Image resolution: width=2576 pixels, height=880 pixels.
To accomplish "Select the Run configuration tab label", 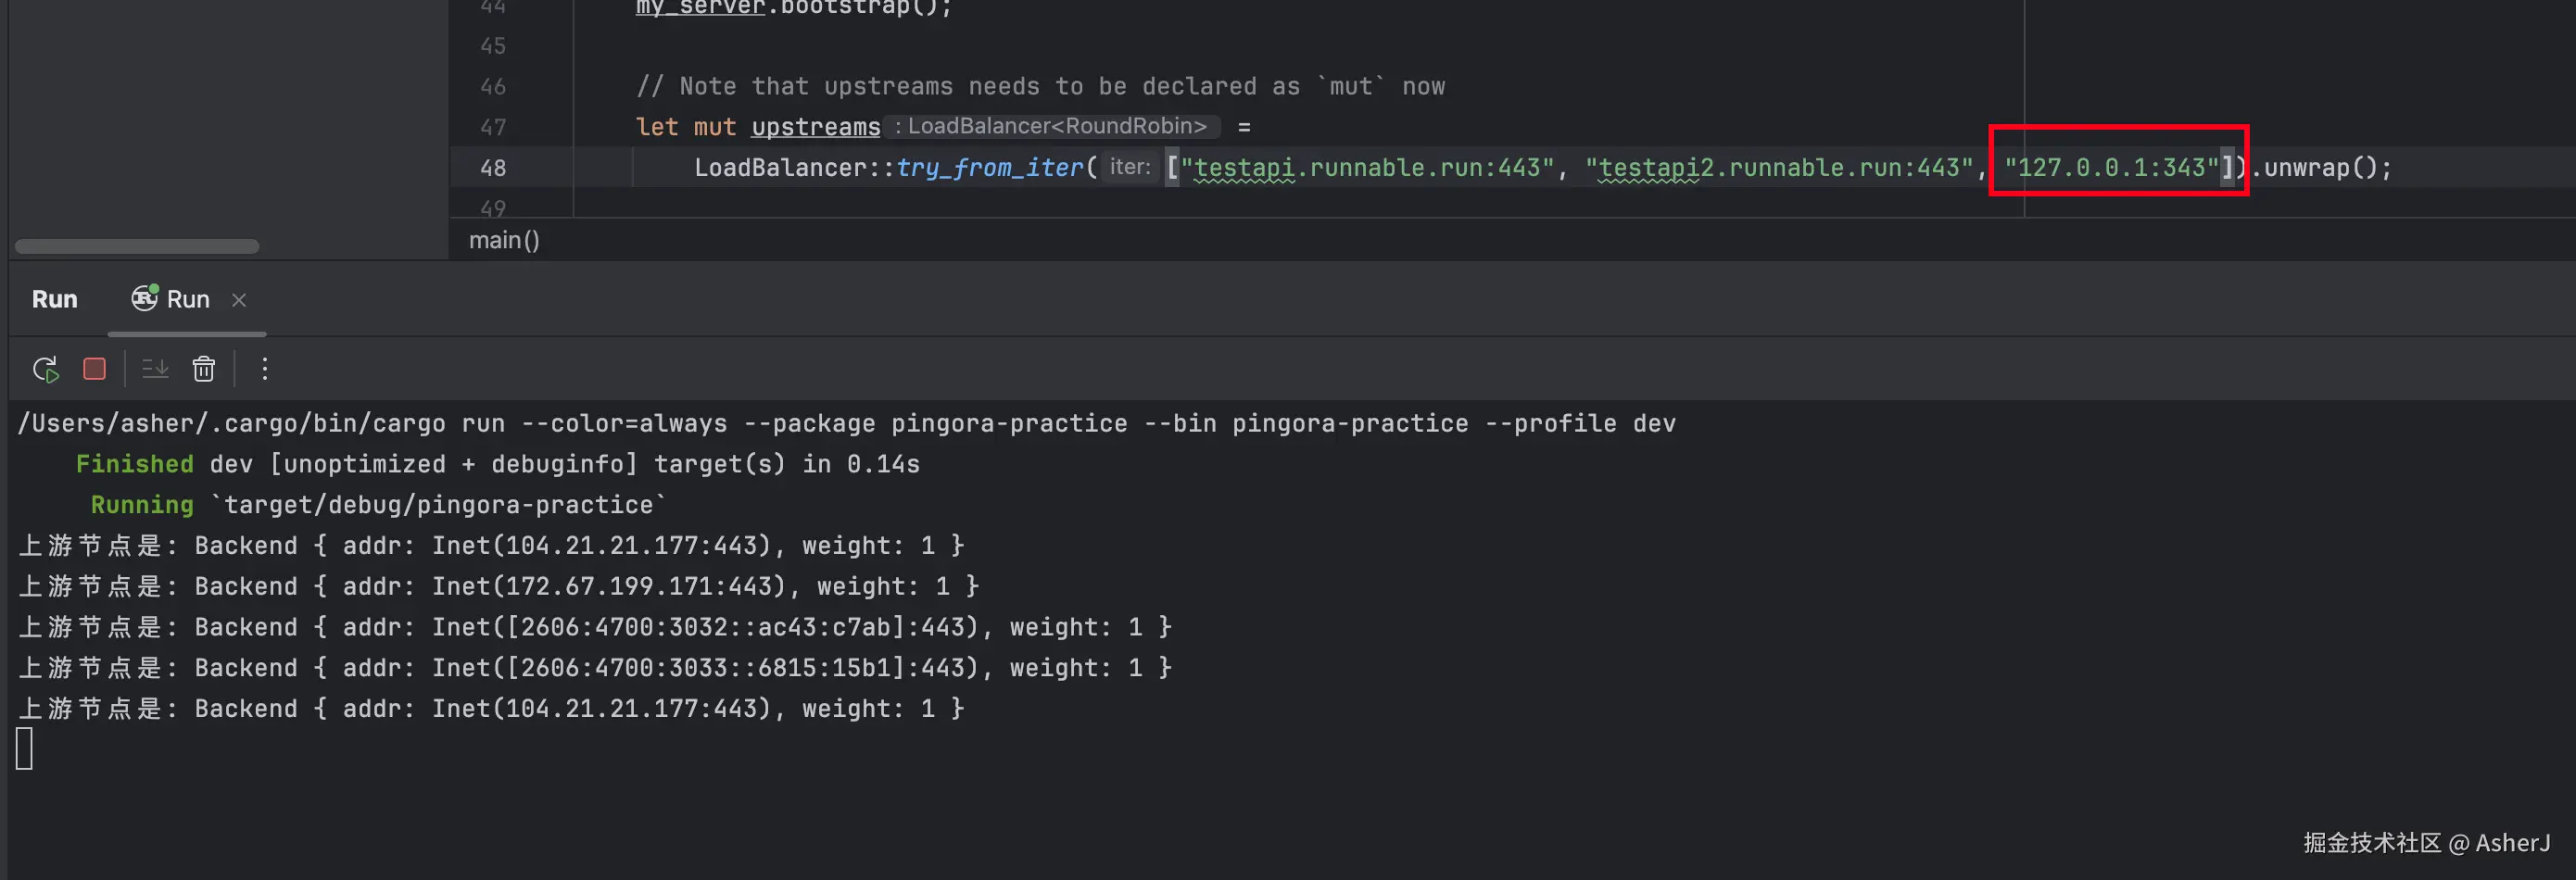I will click(x=188, y=299).
